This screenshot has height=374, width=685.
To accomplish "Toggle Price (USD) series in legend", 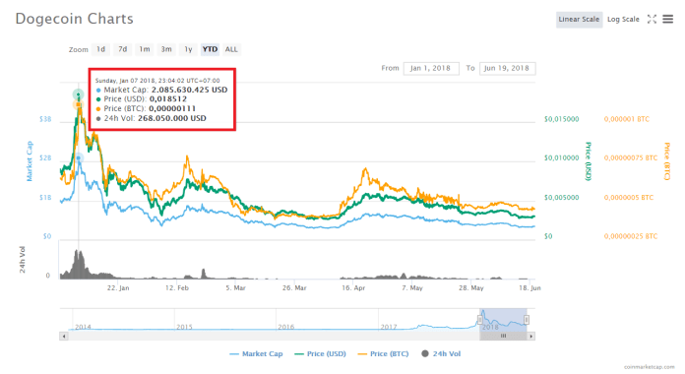I will (320, 354).
